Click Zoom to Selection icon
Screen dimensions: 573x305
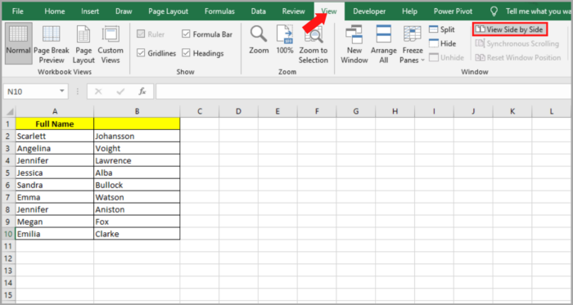click(314, 44)
